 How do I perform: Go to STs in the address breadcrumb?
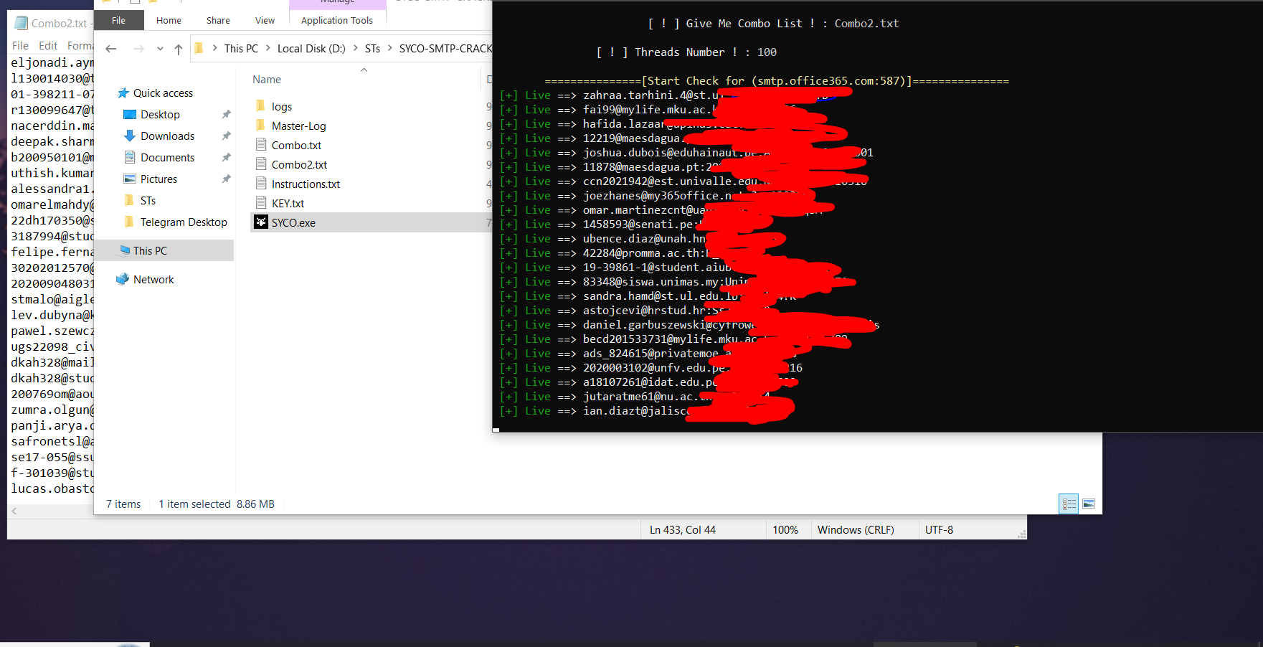[x=372, y=48]
